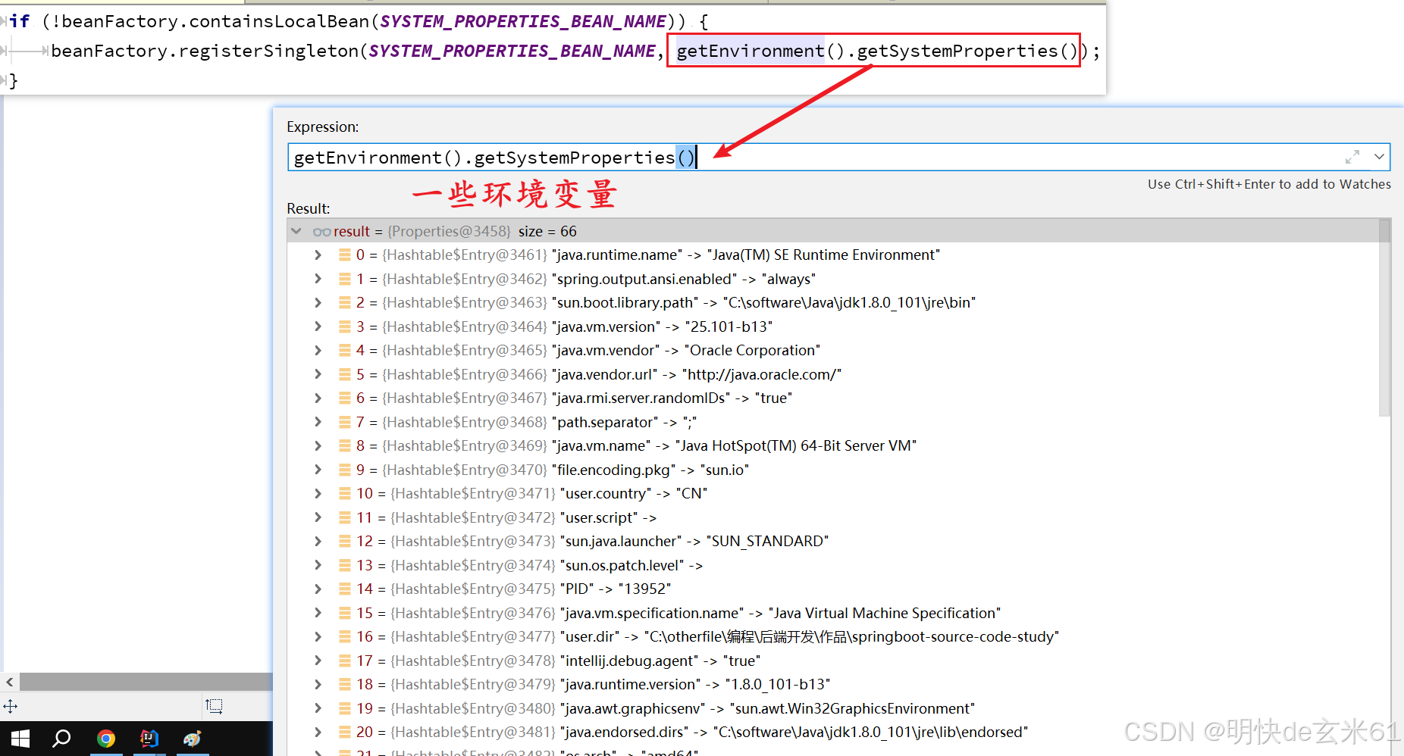Select row with "http://java.oracle.com/" value
The height and width of the screenshot is (756, 1404).
pos(832,374)
